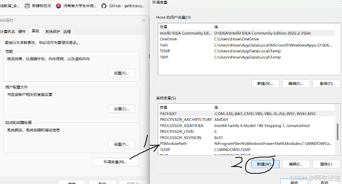342x184 pixels.
Task: Open the GitHub getfotiaoq bookmark icon
Action: tap(104, 6)
